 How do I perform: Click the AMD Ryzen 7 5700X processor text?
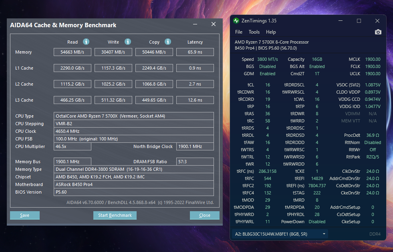point(272,42)
